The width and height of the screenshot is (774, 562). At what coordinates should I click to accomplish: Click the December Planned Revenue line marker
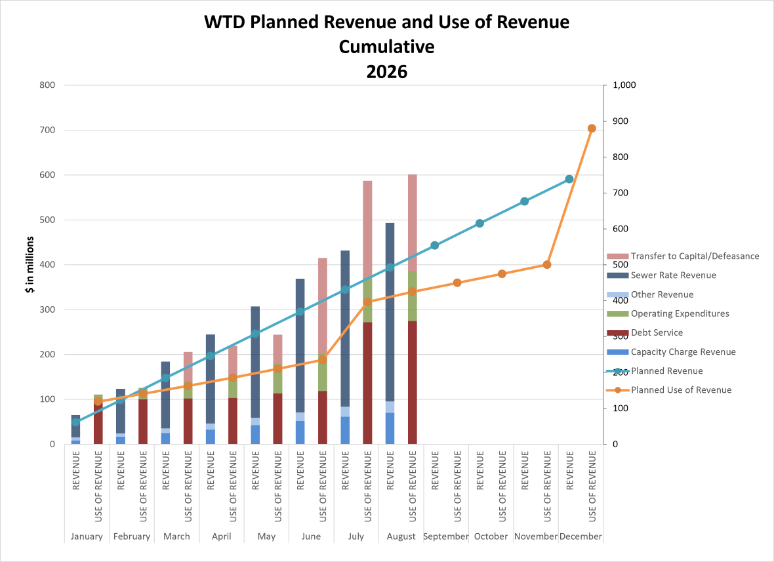coord(569,179)
